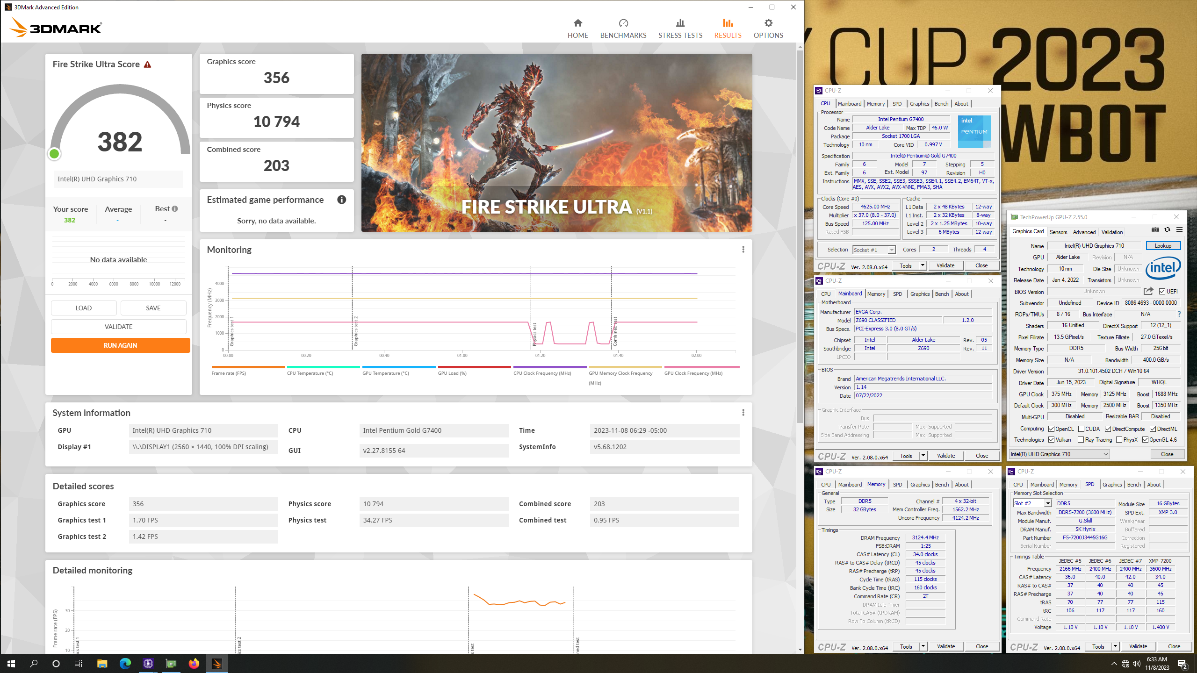Show hidden system tray icons
The image size is (1197, 673).
click(x=1114, y=664)
